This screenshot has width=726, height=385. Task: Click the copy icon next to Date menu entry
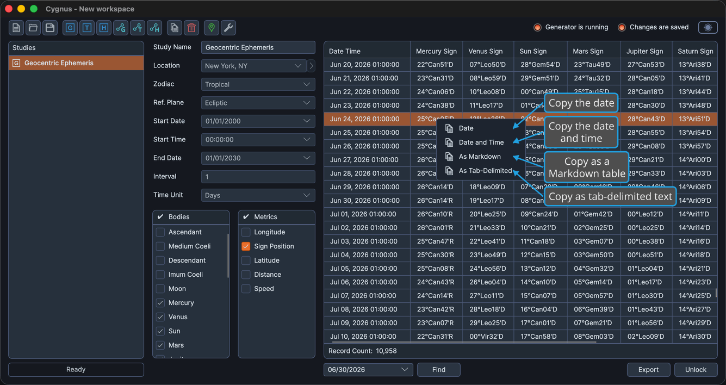(x=449, y=128)
